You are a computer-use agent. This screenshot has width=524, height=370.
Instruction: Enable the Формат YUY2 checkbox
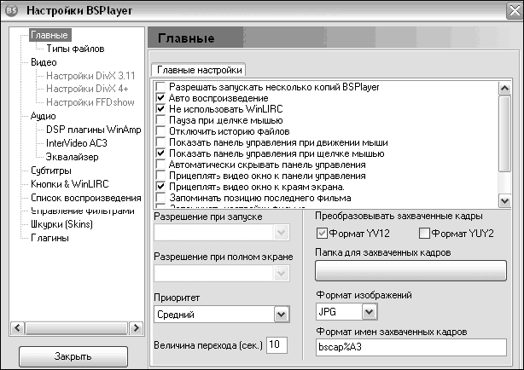424,233
